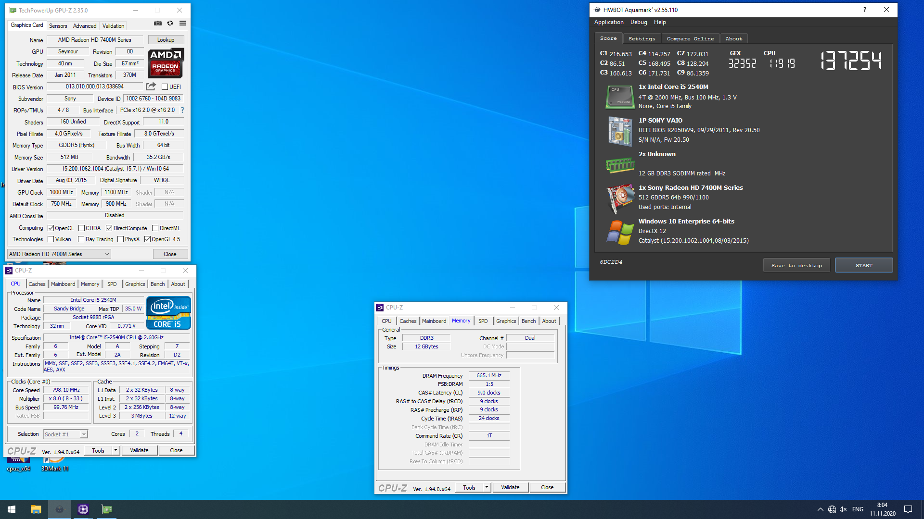Click the network globe tray icon
The width and height of the screenshot is (924, 519).
click(x=832, y=509)
